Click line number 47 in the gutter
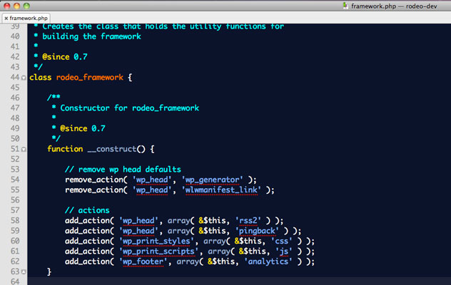The height and width of the screenshot is (285, 451). click(x=12, y=108)
